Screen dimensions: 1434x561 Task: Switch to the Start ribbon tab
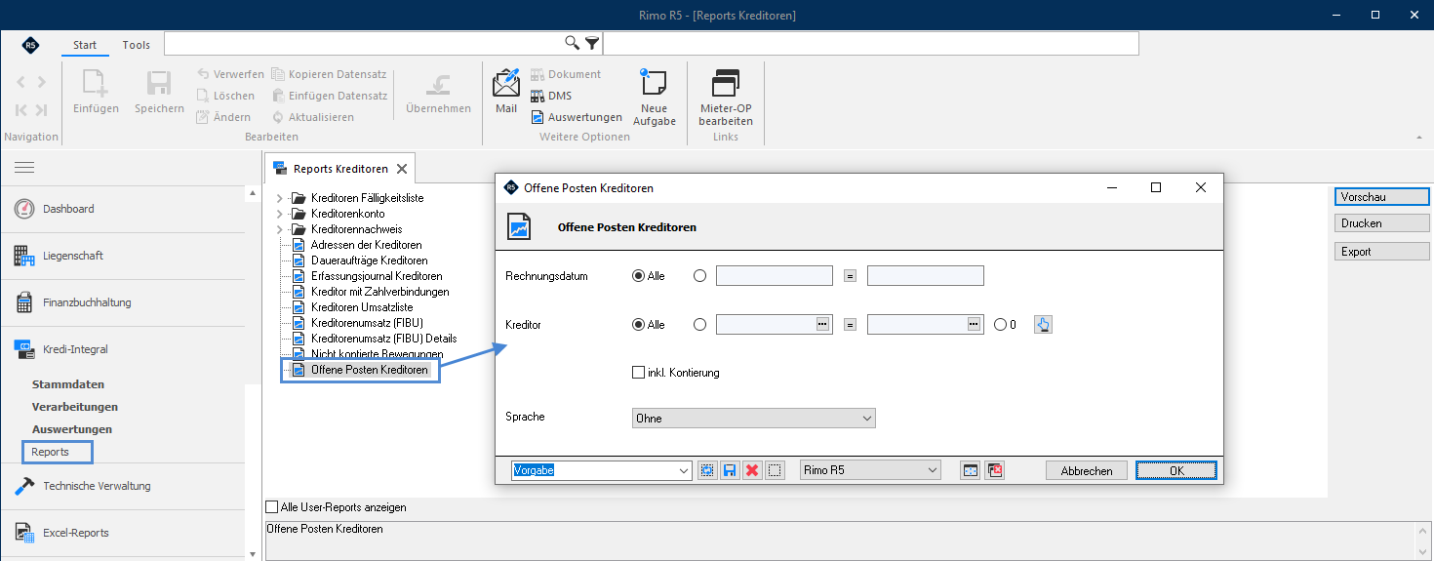pos(85,45)
